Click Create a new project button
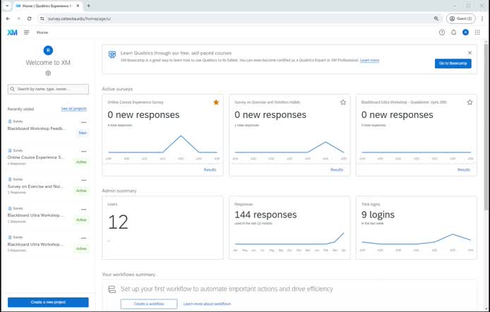Image resolution: width=490 pixels, height=312 pixels. tap(48, 302)
